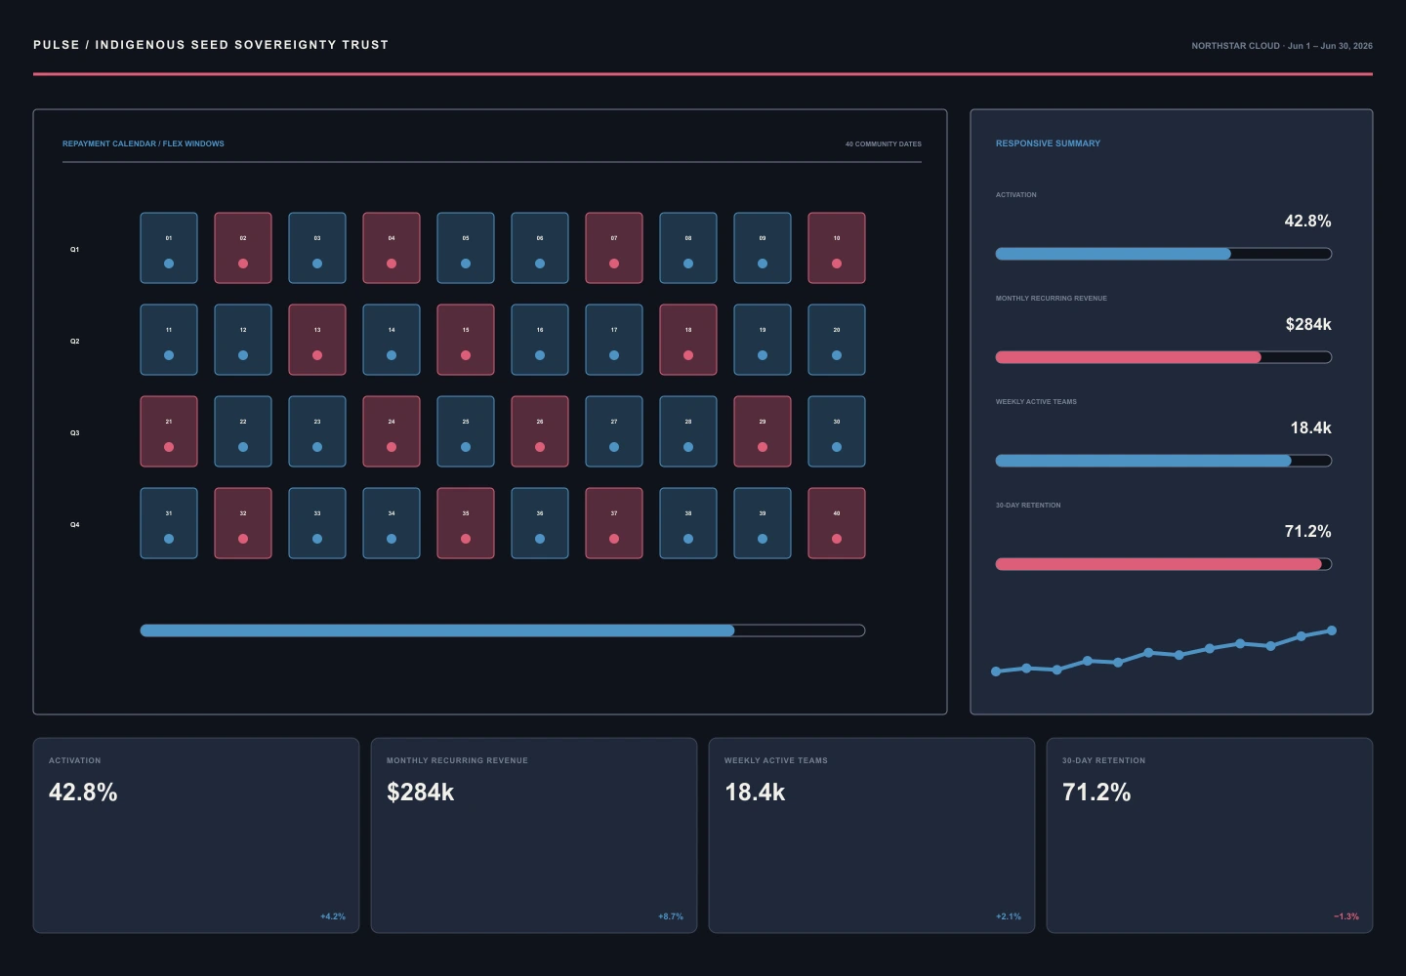Viewport: 1406px width, 976px height.
Task: Click the Activation progress bar in Responsive Summary
Action: [1164, 254]
